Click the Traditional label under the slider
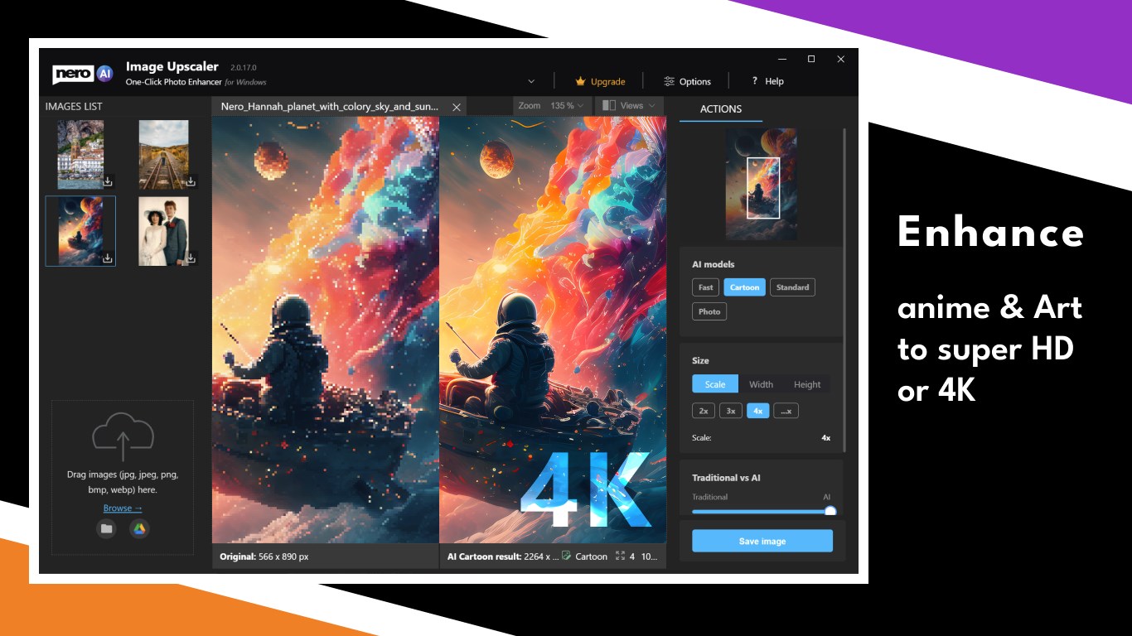The height and width of the screenshot is (636, 1132). pos(709,497)
